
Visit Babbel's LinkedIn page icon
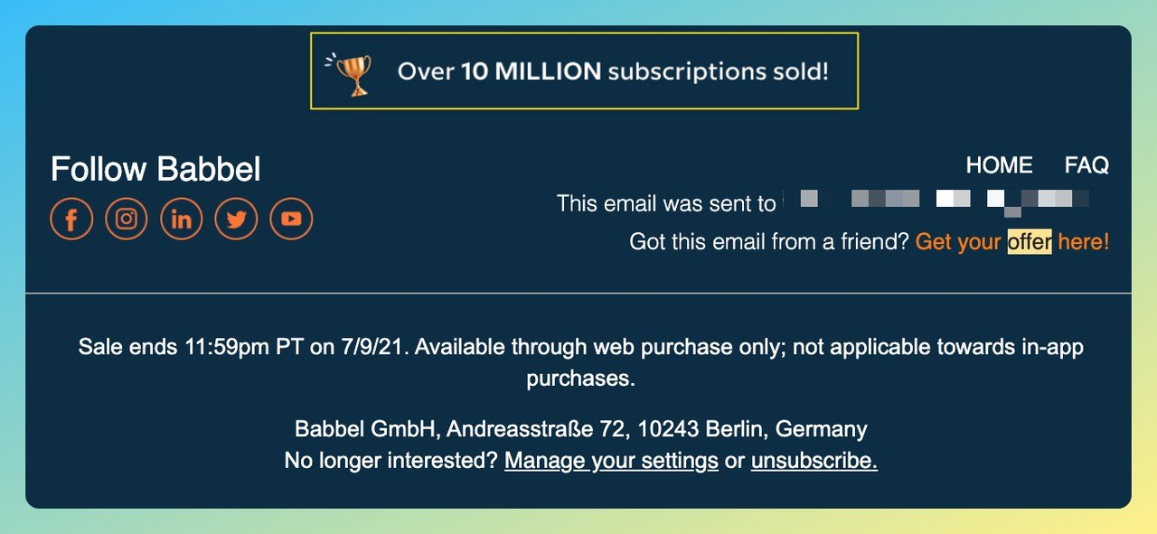[x=182, y=220]
